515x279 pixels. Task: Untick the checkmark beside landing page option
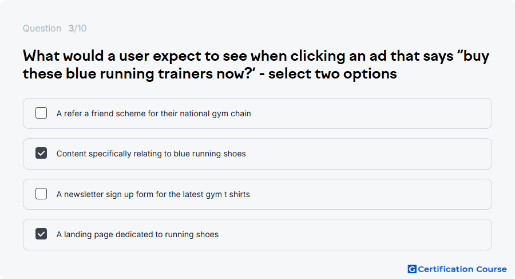pyautogui.click(x=41, y=234)
